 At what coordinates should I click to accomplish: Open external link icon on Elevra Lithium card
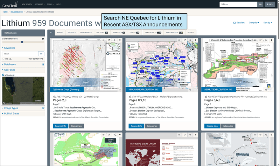click(185, 135)
